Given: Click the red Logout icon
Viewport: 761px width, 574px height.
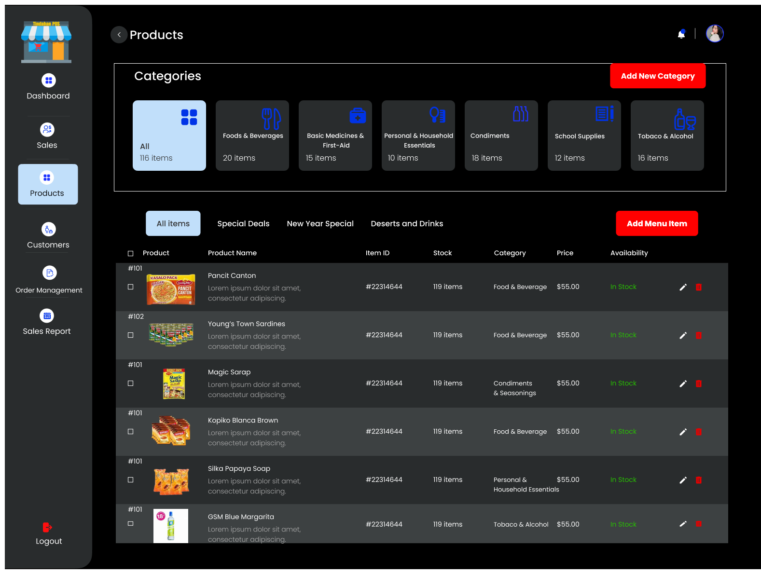Looking at the screenshot, I should [47, 527].
